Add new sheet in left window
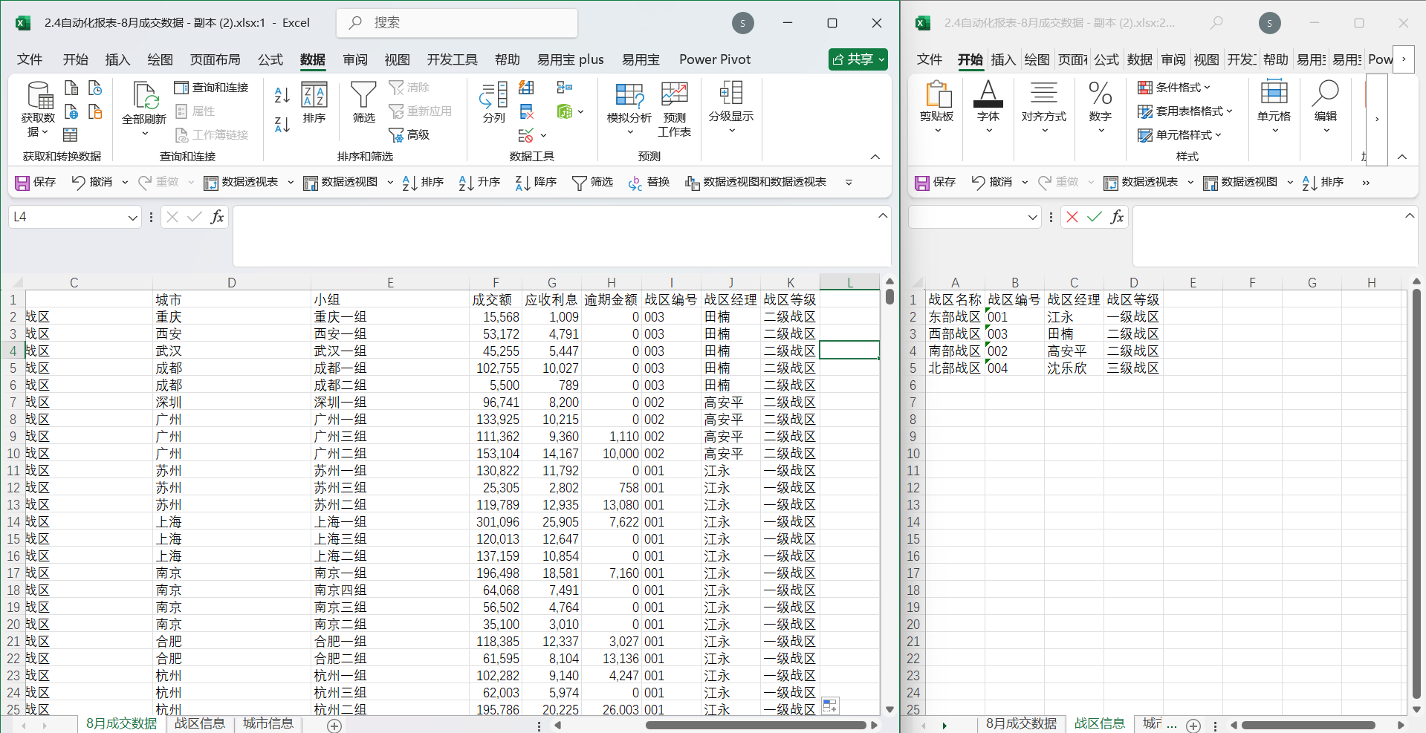1426x733 pixels. pos(334,726)
